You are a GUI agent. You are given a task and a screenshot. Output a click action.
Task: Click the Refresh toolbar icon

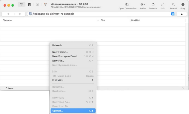click(x=153, y=6)
